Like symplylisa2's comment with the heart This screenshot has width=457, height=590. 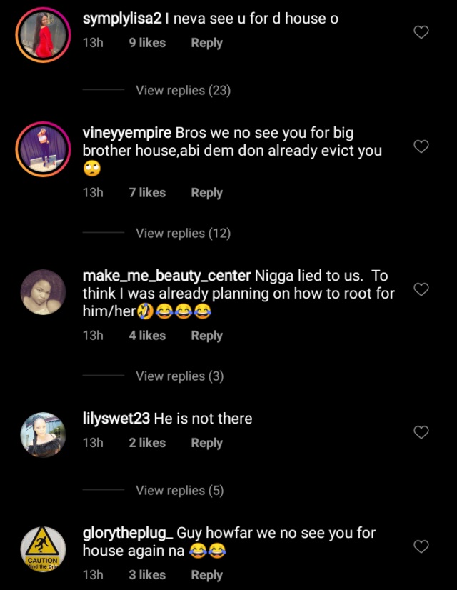(421, 32)
